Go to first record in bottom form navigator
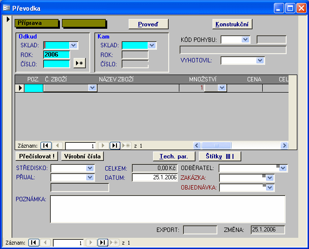The image size is (309, 249). click(34, 243)
